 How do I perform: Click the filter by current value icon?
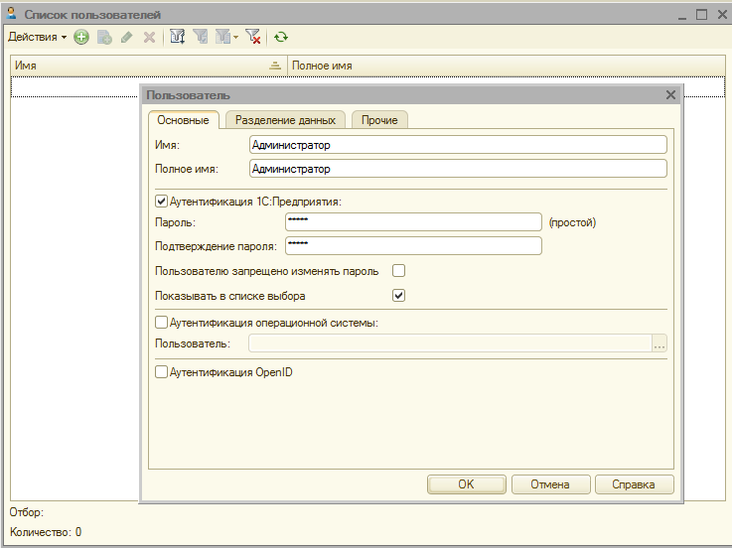click(x=202, y=37)
